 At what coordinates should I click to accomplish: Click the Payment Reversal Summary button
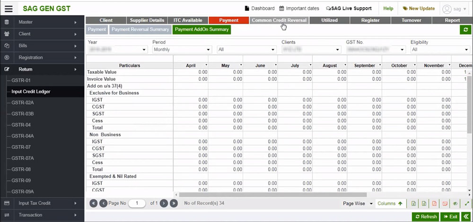pyautogui.click(x=140, y=29)
